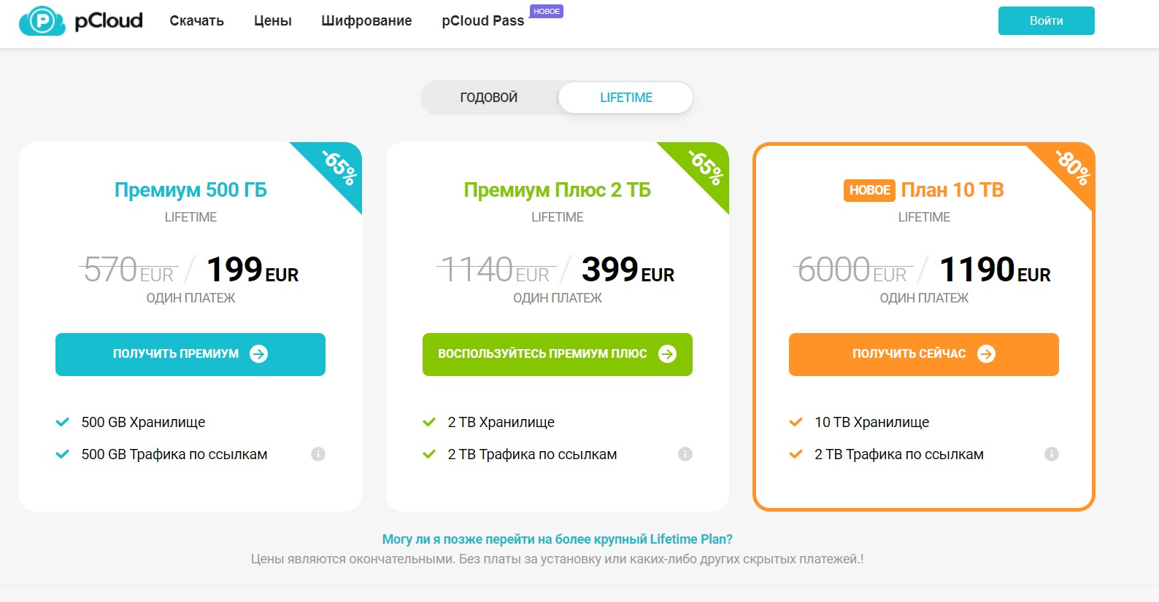Click ПОЛУЧИТЬ ПРЕМИУМ button

coord(190,354)
